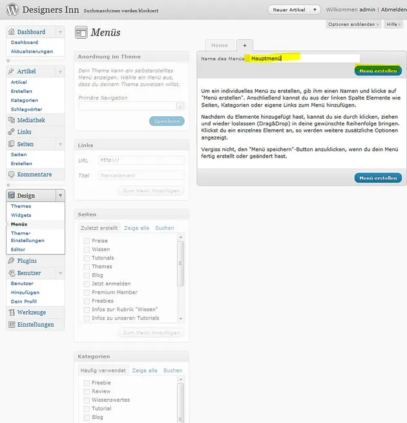The image size is (407, 423).
Task: Open Schlagwörter under Artikel
Action: pos(26,110)
